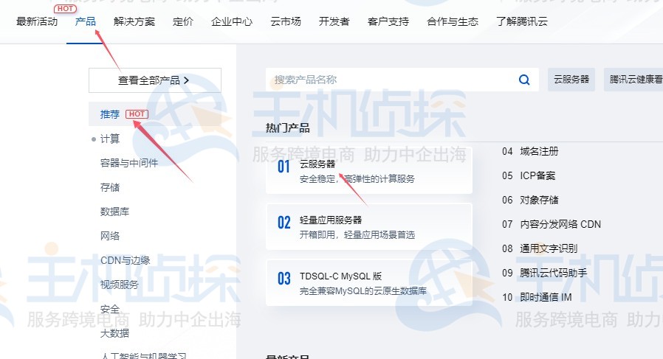The image size is (663, 359).
Task: Open the 03 TDSQL-C MySQL 版 card
Action: (368, 283)
